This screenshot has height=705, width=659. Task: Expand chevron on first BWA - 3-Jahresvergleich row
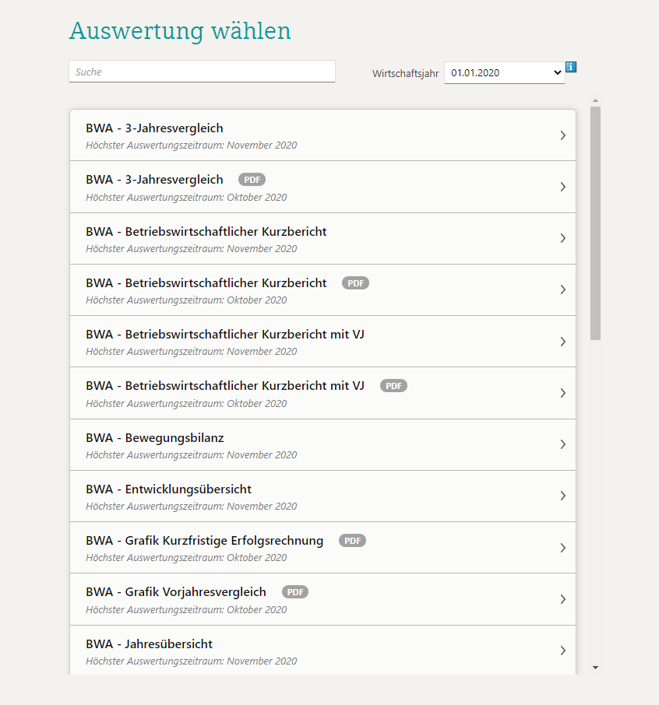562,135
